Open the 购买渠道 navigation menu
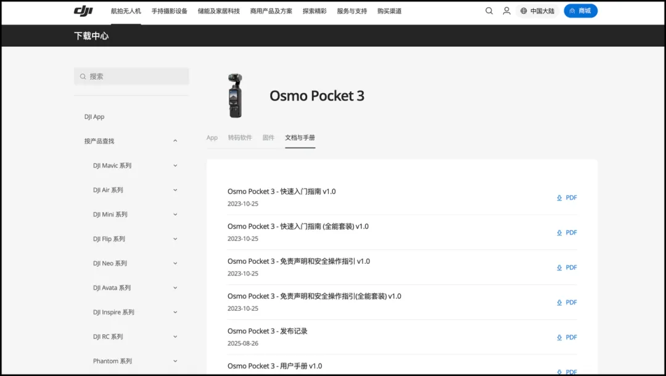Viewport: 666px width, 376px height. click(x=389, y=11)
